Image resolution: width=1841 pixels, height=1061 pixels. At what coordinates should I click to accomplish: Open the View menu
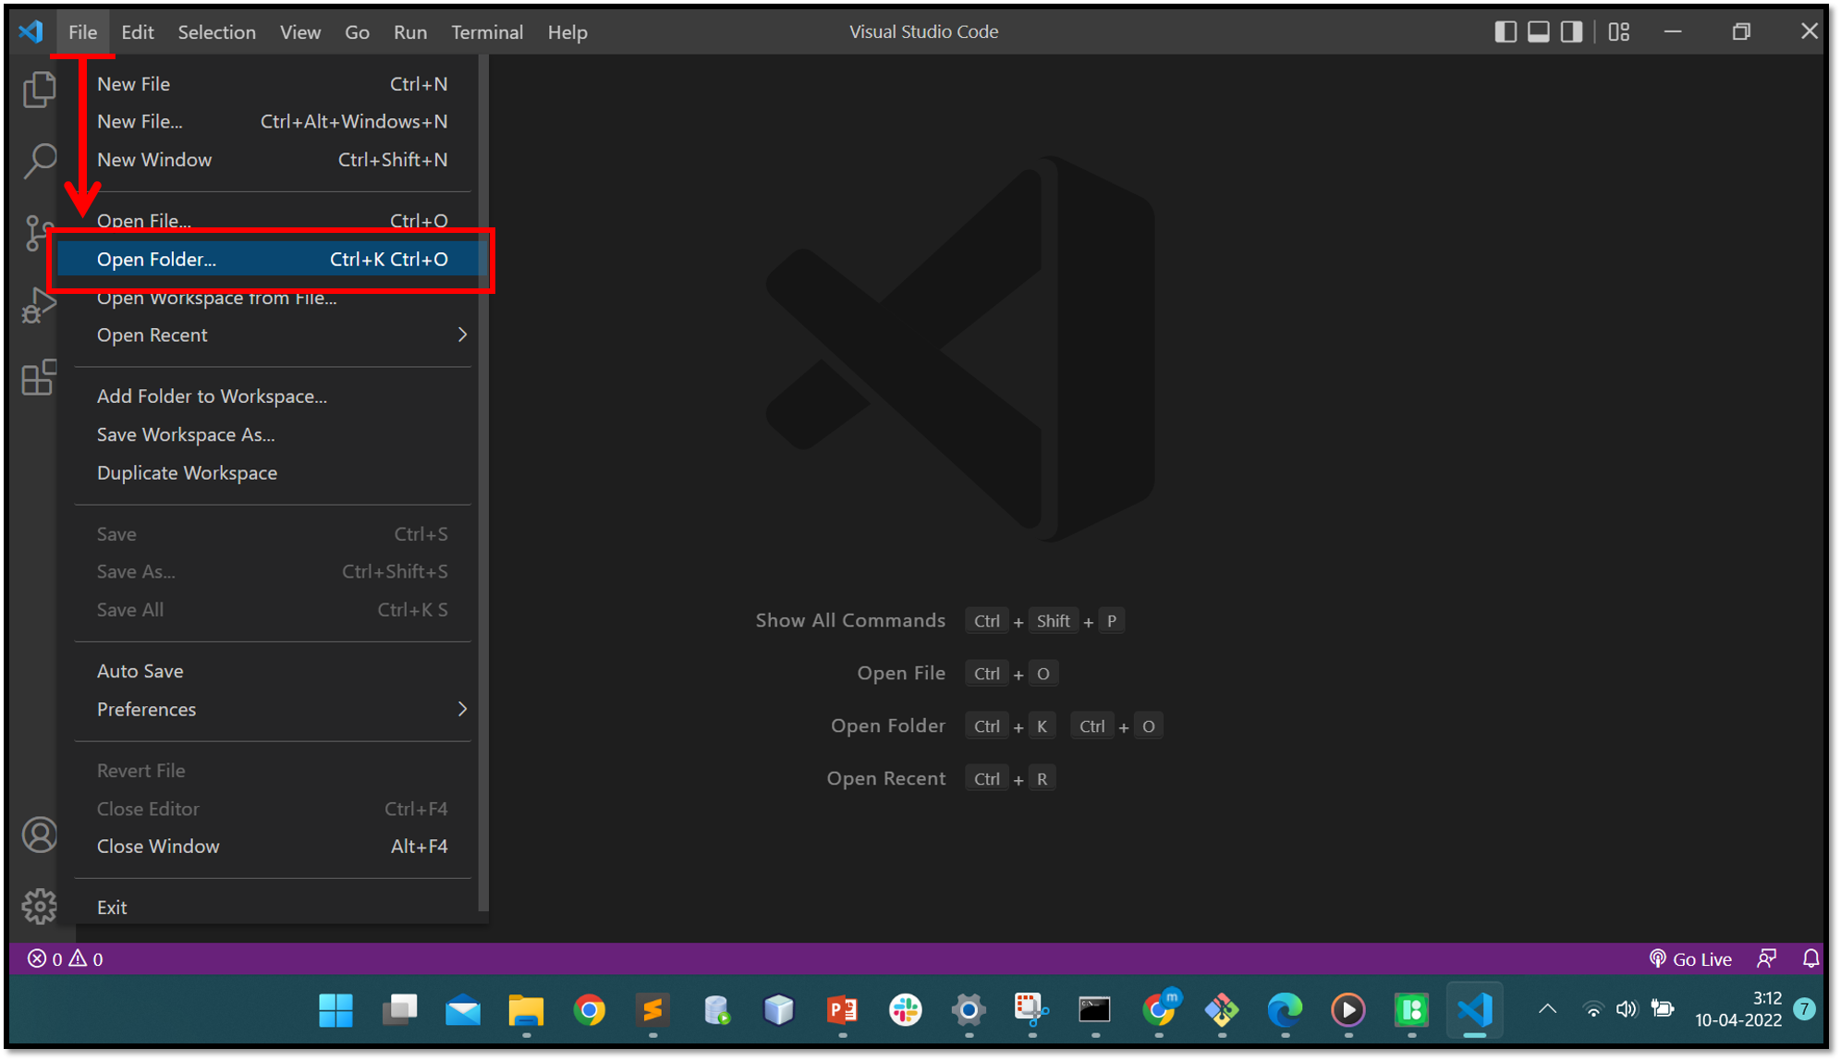[300, 31]
